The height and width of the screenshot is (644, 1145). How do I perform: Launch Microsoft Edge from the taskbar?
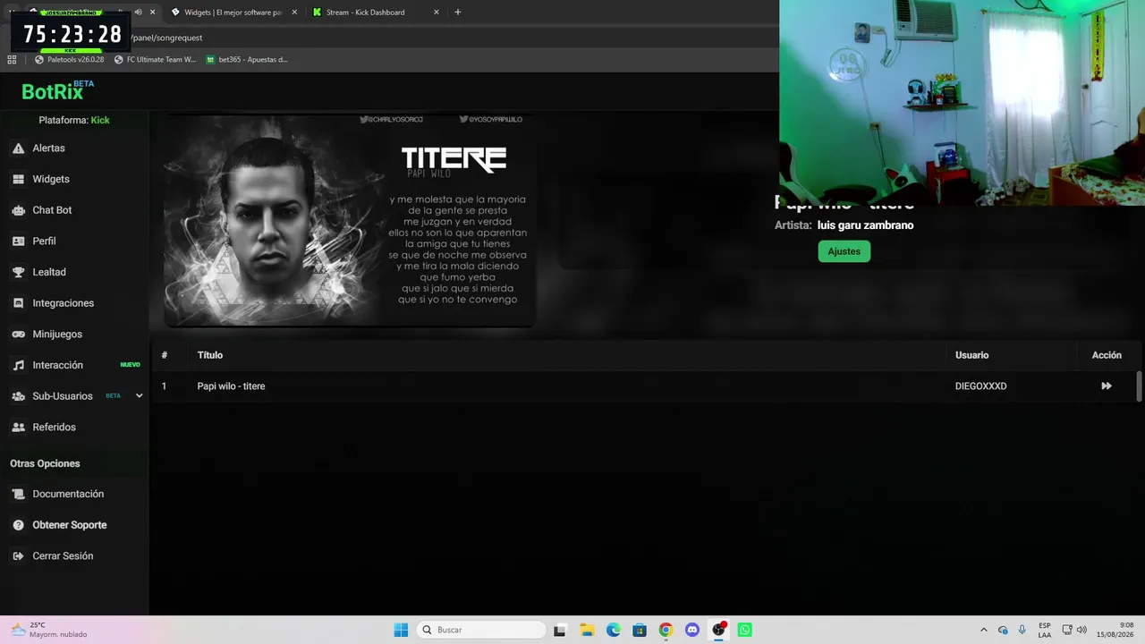pos(614,630)
